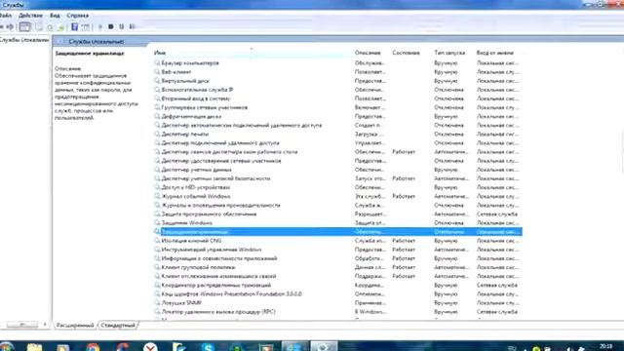Select Вторичный вход в систему
624x351 pixels.
(337, 98)
